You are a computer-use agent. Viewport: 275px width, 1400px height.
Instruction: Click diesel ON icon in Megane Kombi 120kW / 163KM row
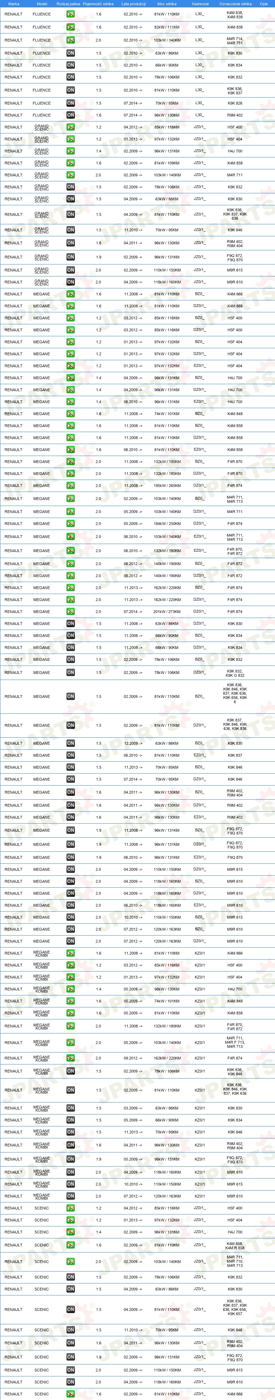point(71,1196)
